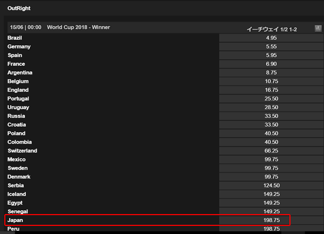Select Spain odds 5.95
The width and height of the screenshot is (324, 234).
click(271, 56)
